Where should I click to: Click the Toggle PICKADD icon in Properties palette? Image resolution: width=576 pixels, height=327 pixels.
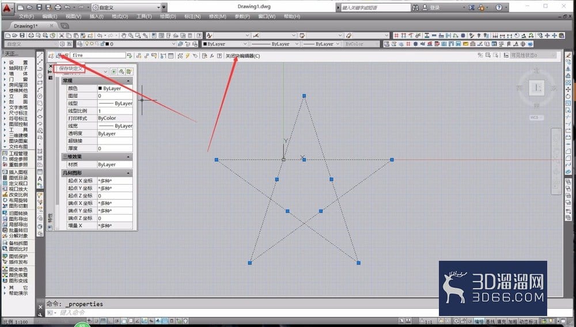click(x=114, y=71)
